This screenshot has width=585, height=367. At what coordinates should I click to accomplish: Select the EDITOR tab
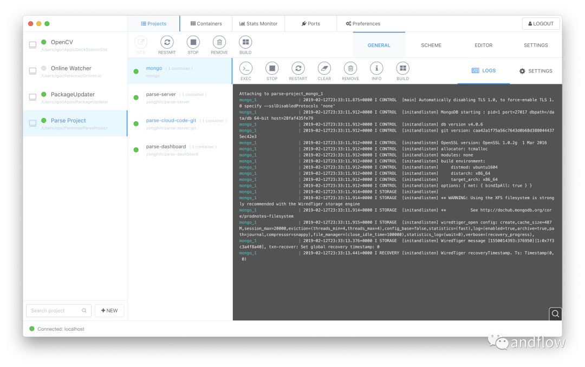pos(483,45)
